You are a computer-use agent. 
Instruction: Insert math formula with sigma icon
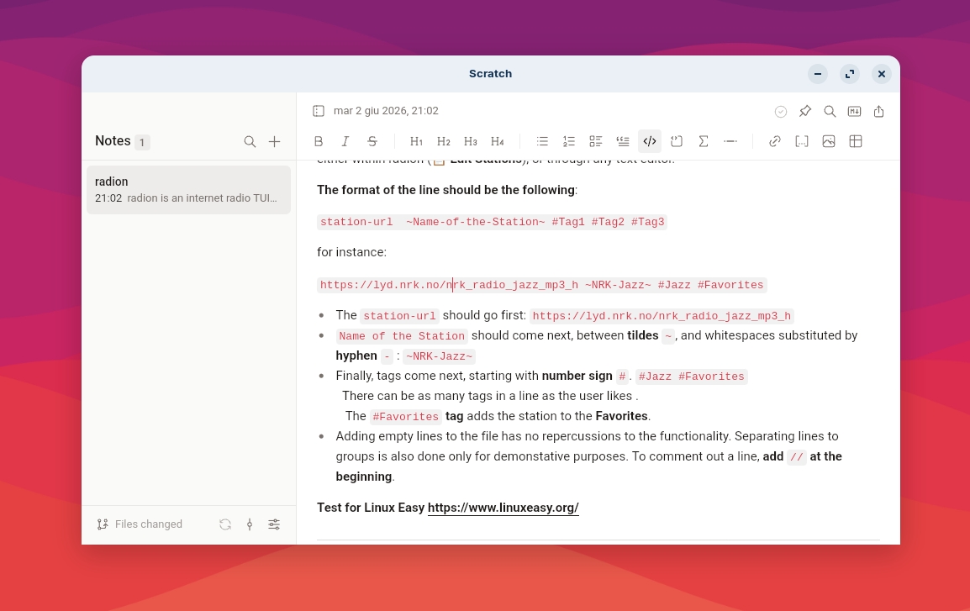coord(704,142)
